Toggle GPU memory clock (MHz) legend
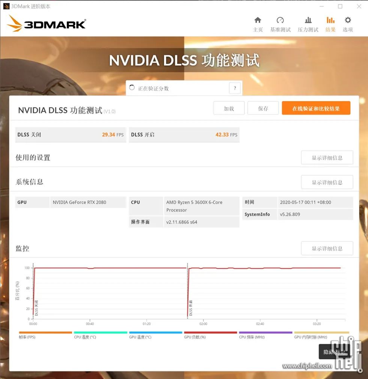Viewport: 368px width, 379px height. point(321,335)
